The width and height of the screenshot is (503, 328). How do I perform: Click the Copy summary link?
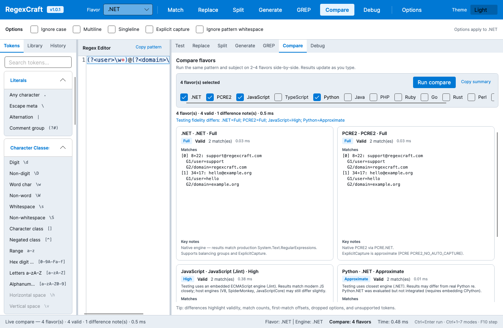[x=476, y=82]
